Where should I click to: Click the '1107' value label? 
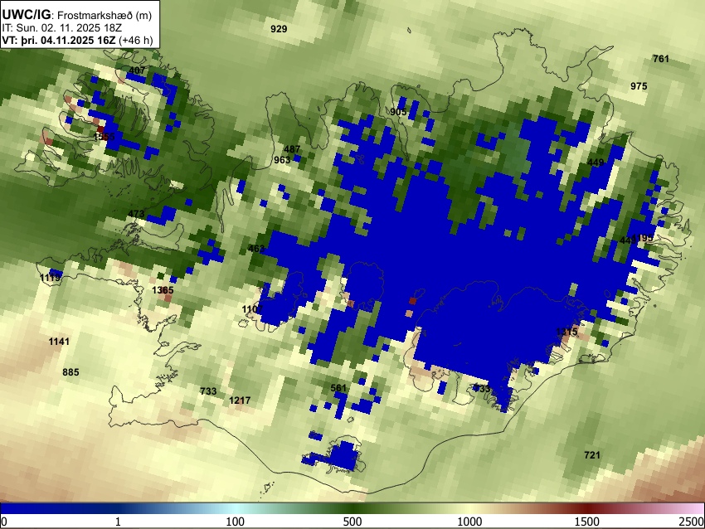click(252, 309)
